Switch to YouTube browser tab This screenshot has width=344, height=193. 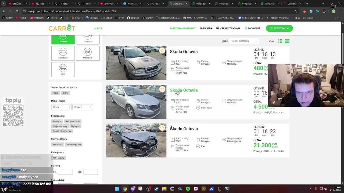click(40, 4)
